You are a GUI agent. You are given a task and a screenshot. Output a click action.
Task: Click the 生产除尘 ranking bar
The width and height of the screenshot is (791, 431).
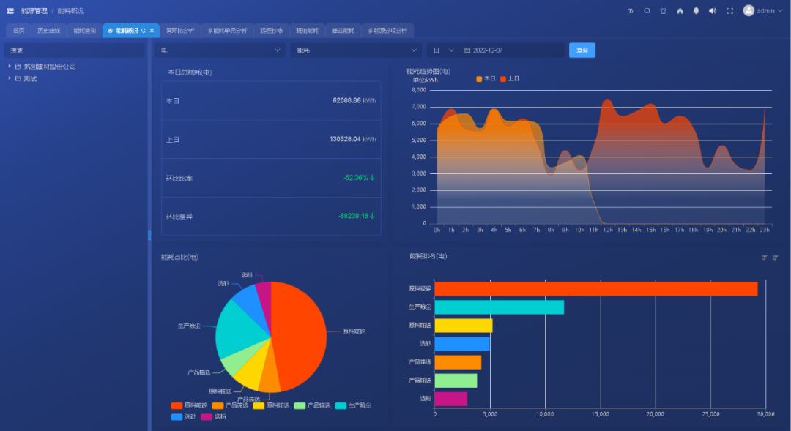(x=500, y=307)
